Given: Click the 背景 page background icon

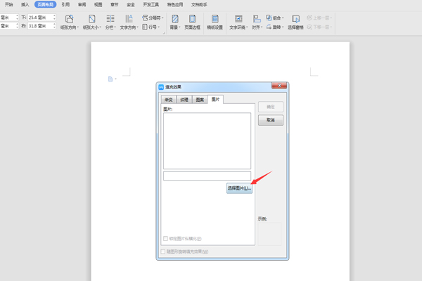Looking at the screenshot, I should pyautogui.click(x=175, y=19).
